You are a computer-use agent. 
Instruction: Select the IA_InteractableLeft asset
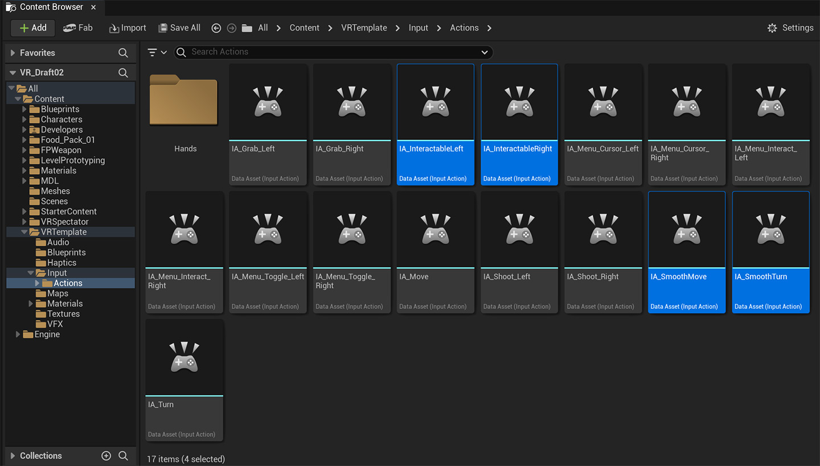tap(436, 124)
